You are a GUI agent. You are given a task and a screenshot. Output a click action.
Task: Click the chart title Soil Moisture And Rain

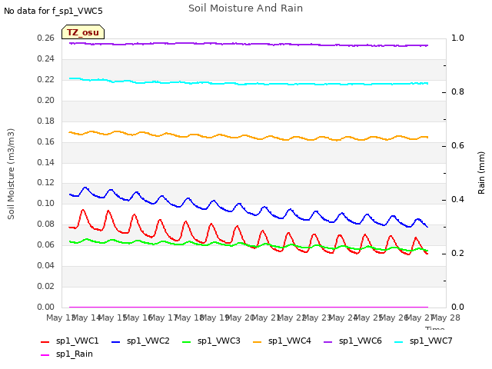246,8
